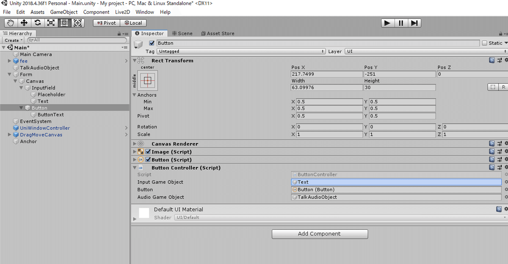Image resolution: width=508 pixels, height=264 pixels.
Task: Open Default UI Material help icon
Action: click(499, 209)
